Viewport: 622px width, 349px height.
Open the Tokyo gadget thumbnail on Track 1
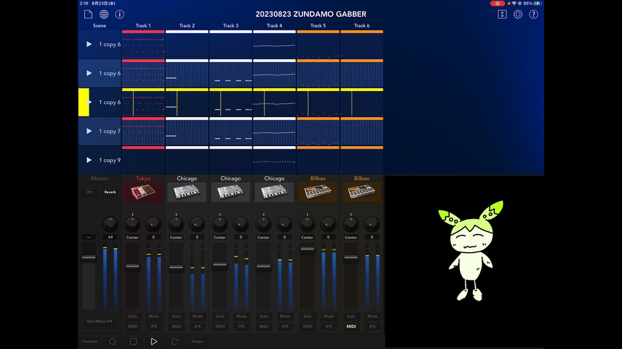[143, 193]
